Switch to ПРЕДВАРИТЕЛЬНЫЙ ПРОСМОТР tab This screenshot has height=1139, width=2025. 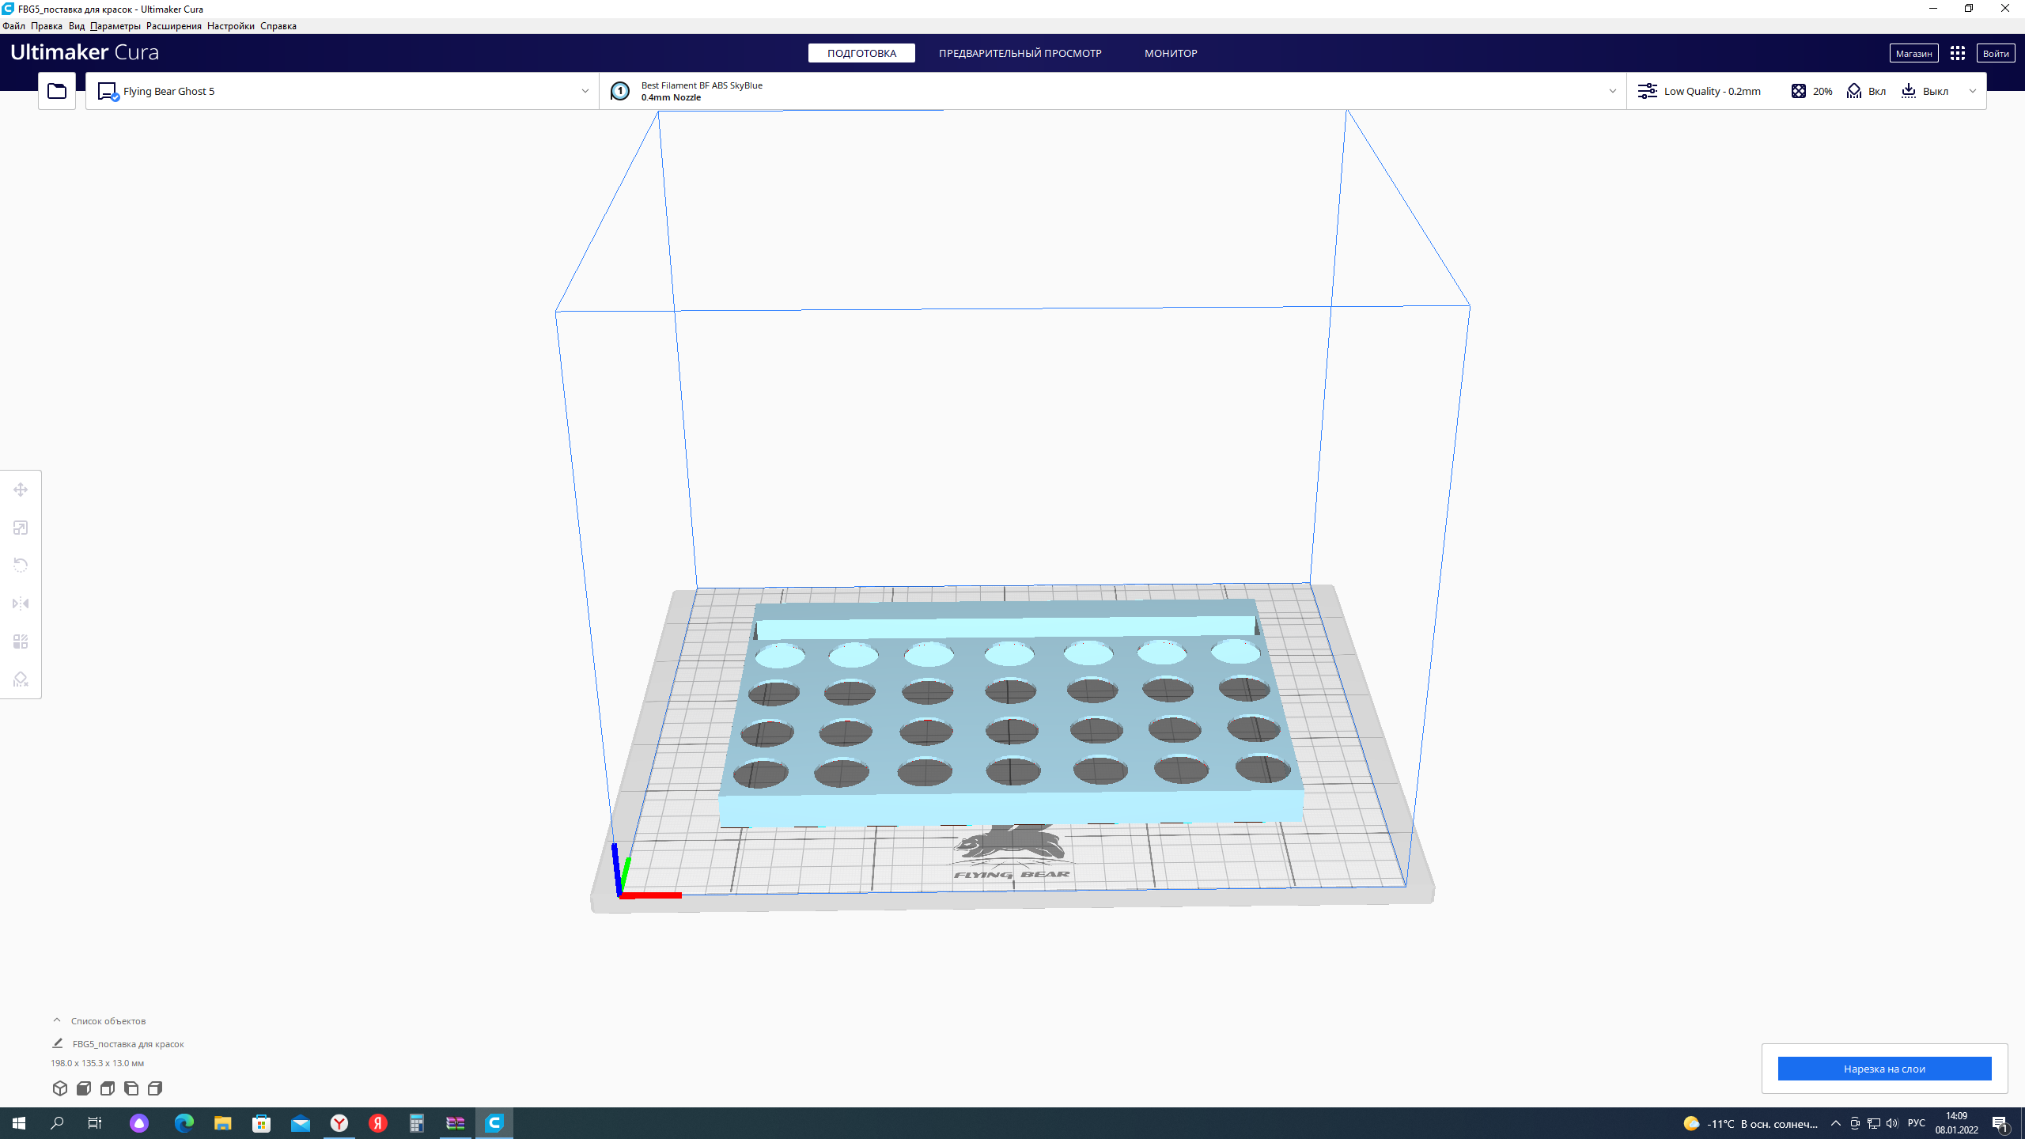(1020, 53)
